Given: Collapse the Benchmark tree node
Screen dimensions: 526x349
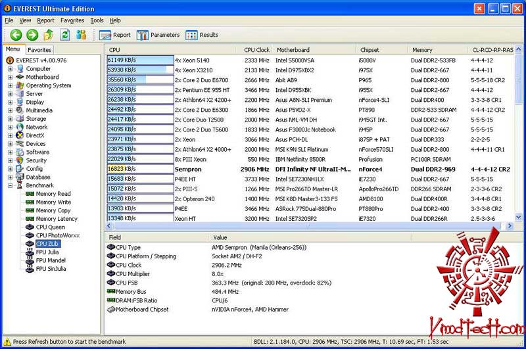Looking at the screenshot, I should click(10, 185).
